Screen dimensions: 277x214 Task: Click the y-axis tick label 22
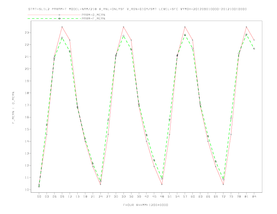27,45
